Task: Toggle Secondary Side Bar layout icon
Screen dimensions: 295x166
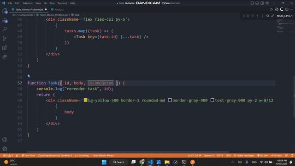Action: pyautogui.click(x=262, y=3)
